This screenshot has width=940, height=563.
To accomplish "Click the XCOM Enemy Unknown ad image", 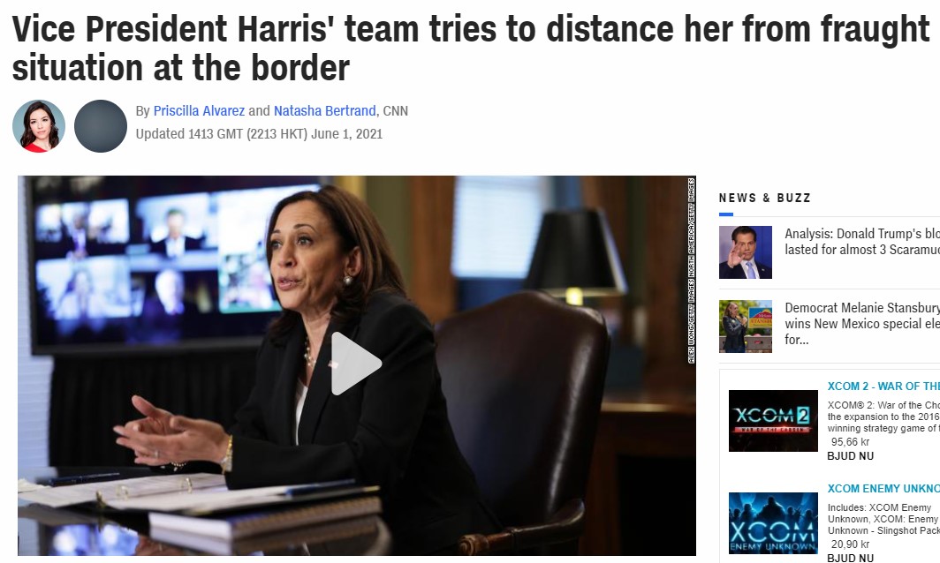I will 773,523.
